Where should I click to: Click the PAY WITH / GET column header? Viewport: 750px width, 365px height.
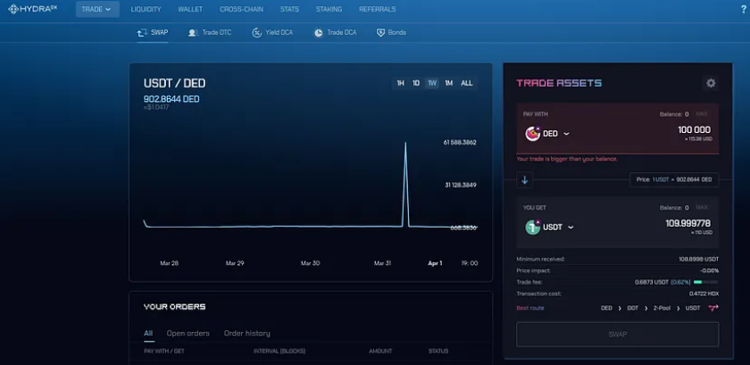(164, 351)
